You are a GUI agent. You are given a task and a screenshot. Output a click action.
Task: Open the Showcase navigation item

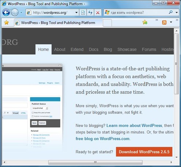127,50
